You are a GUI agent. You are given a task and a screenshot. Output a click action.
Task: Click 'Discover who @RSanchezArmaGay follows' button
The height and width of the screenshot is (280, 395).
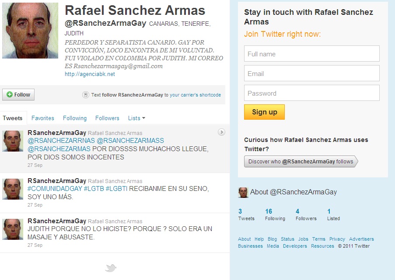pyautogui.click(x=301, y=162)
